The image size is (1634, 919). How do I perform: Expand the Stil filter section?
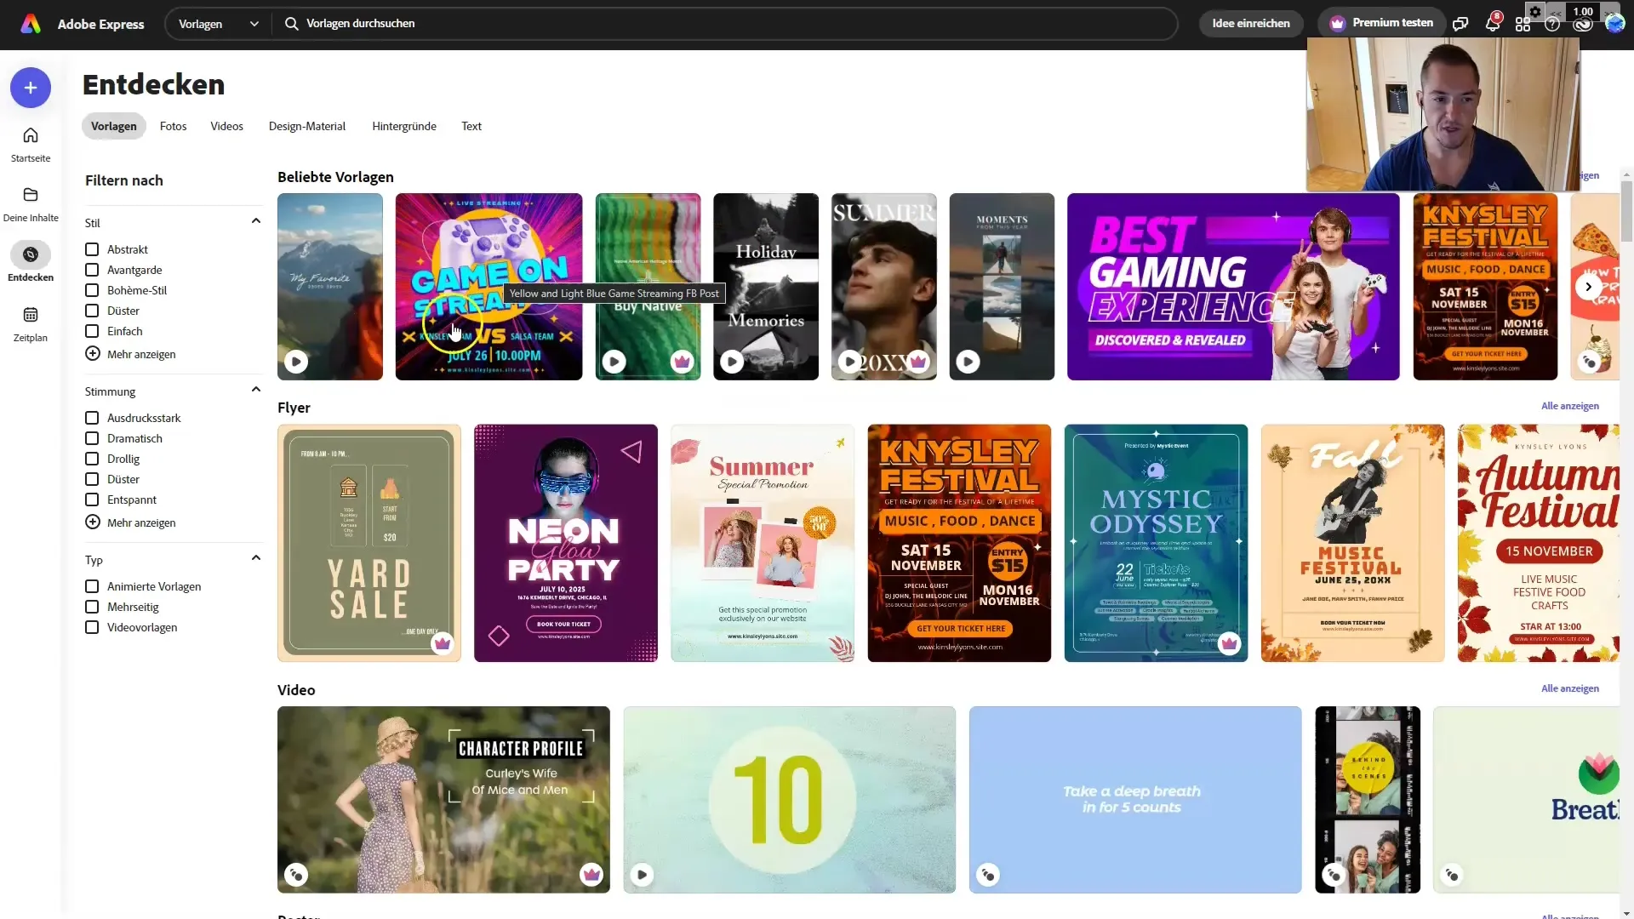click(256, 220)
